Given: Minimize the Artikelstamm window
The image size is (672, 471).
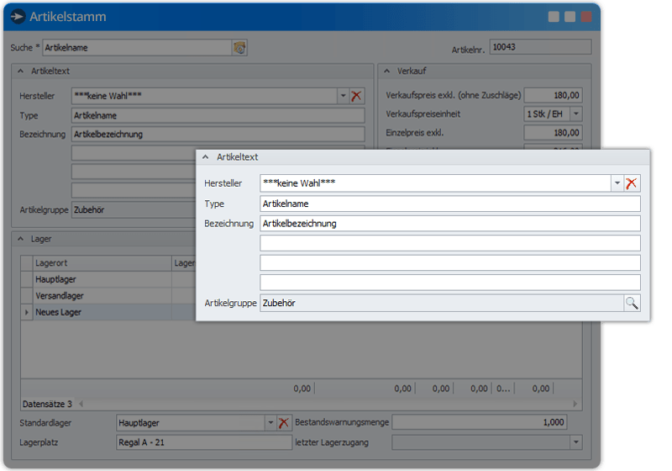Looking at the screenshot, I should point(554,17).
